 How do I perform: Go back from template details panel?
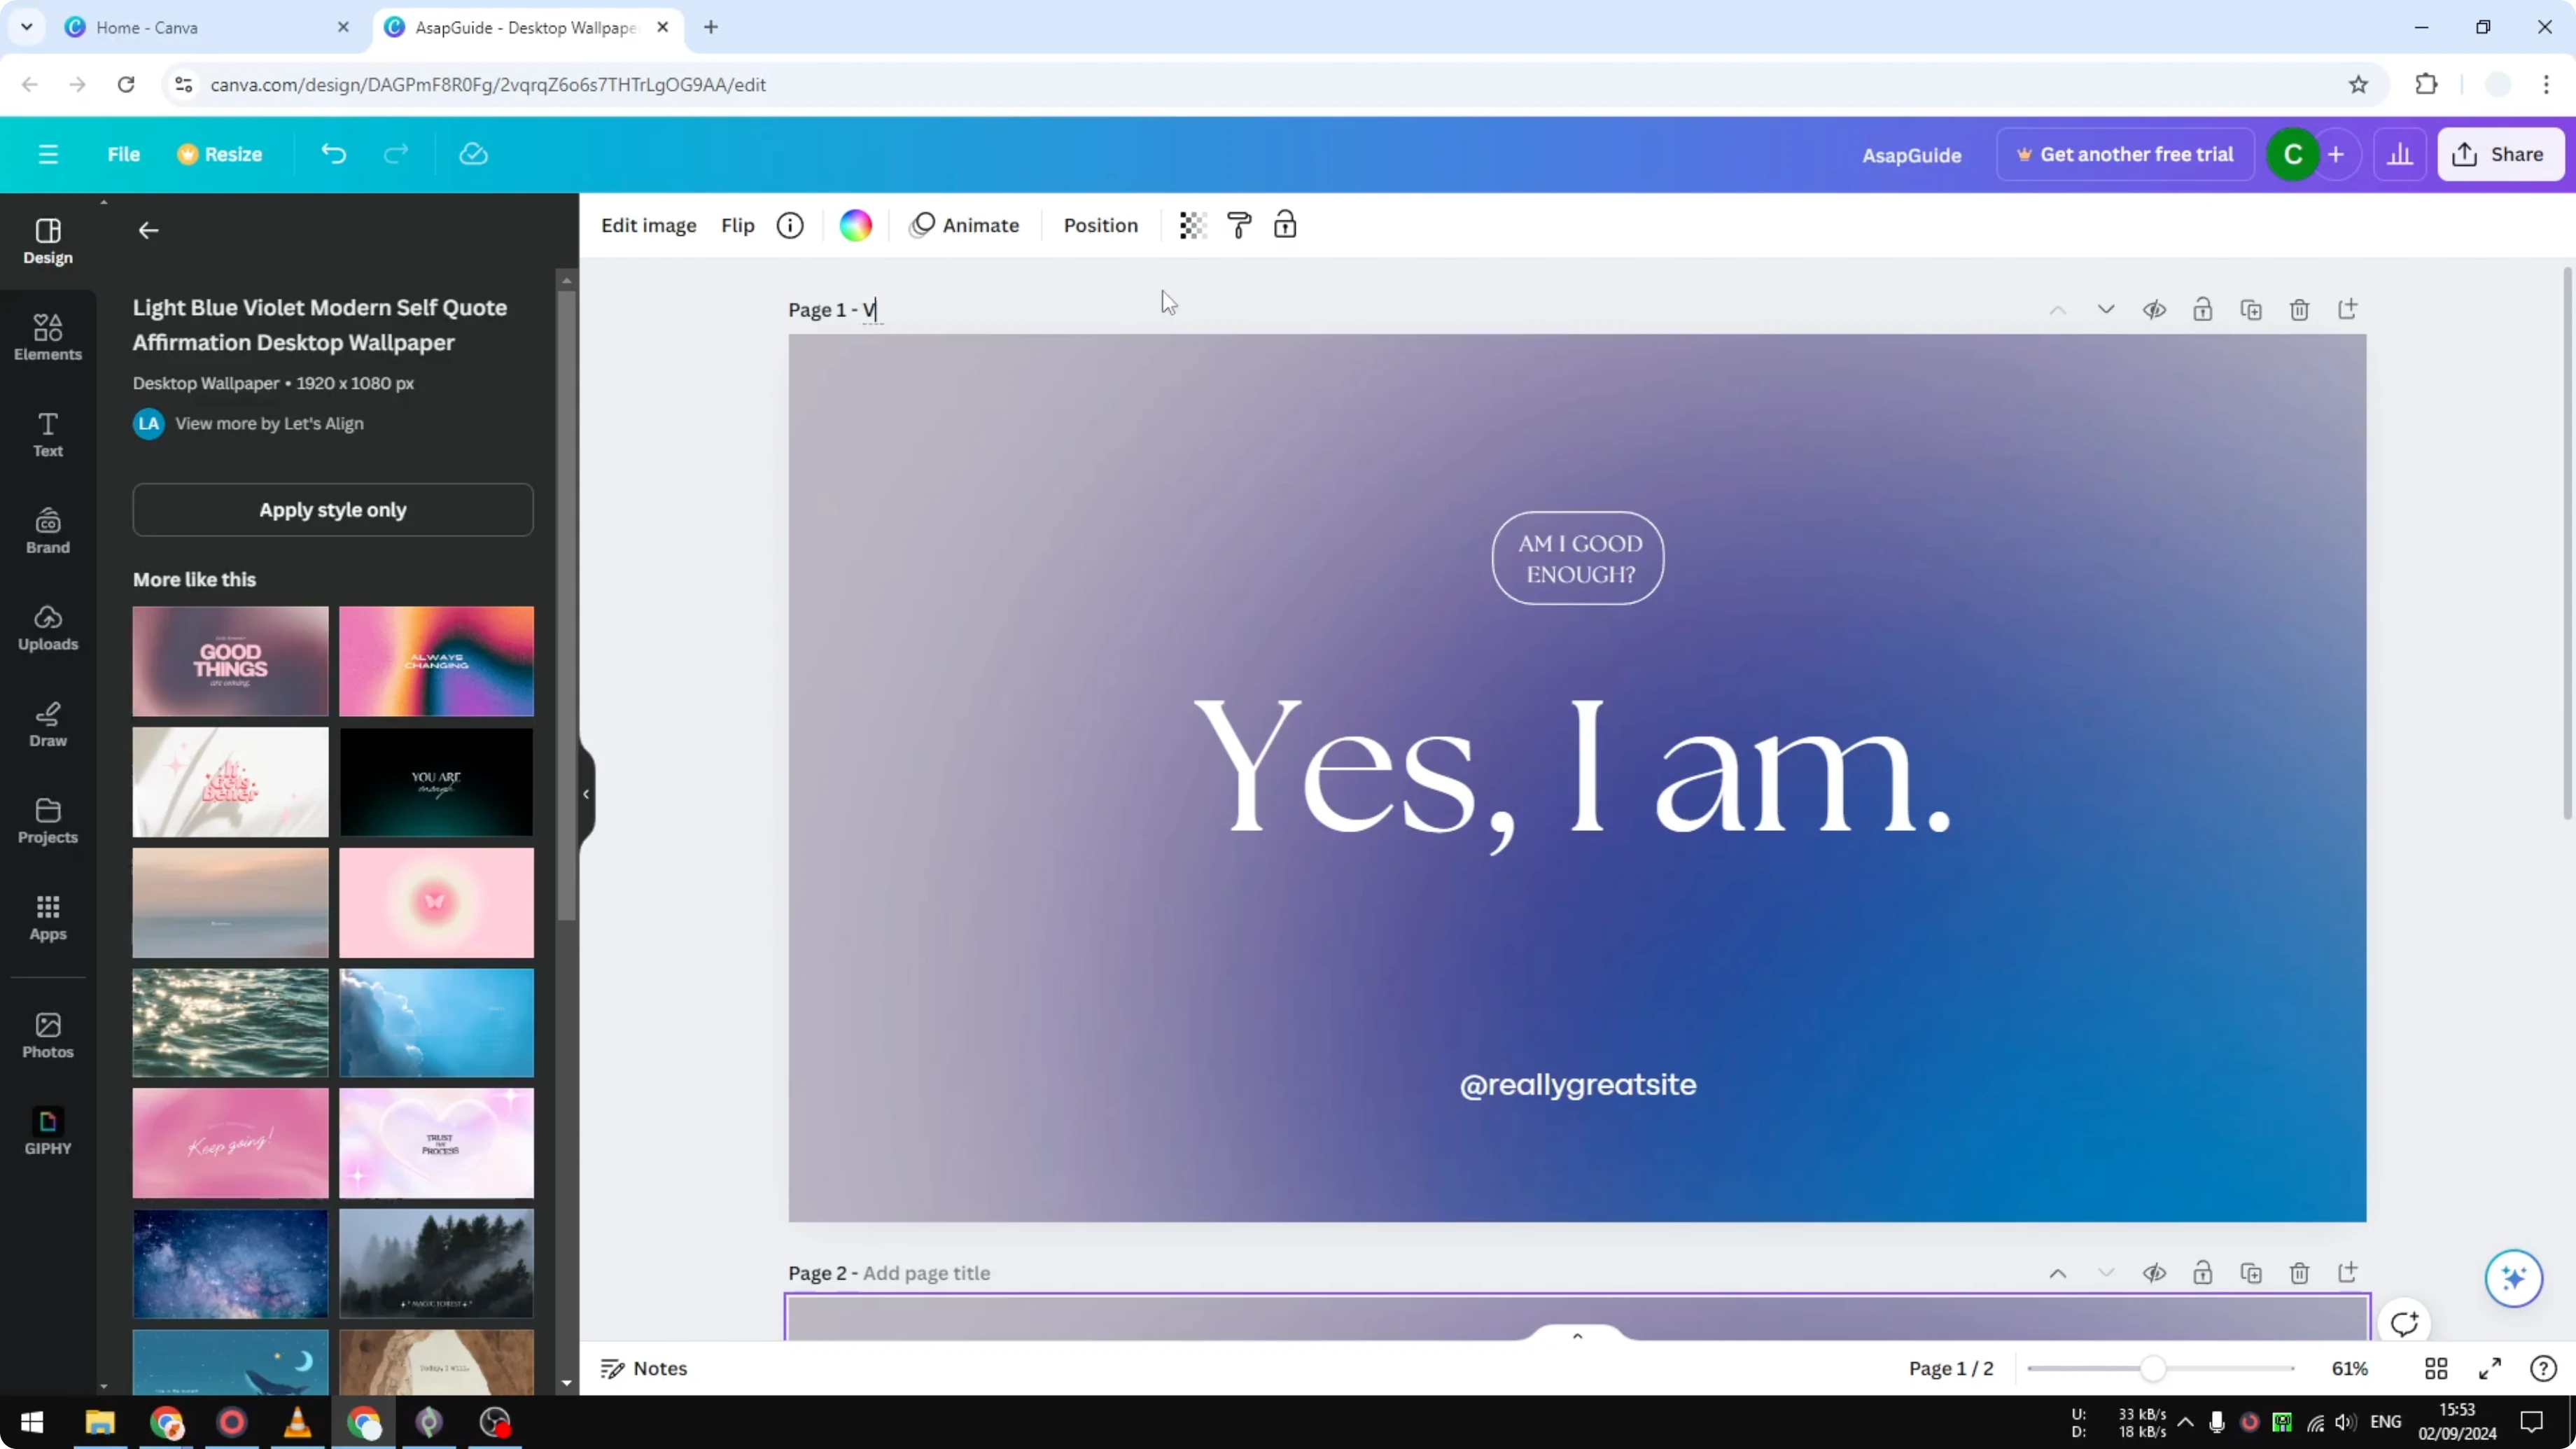[148, 231]
